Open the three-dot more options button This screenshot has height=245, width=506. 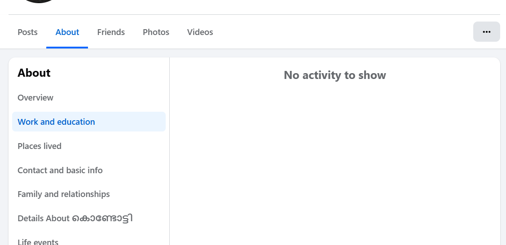[x=486, y=32]
